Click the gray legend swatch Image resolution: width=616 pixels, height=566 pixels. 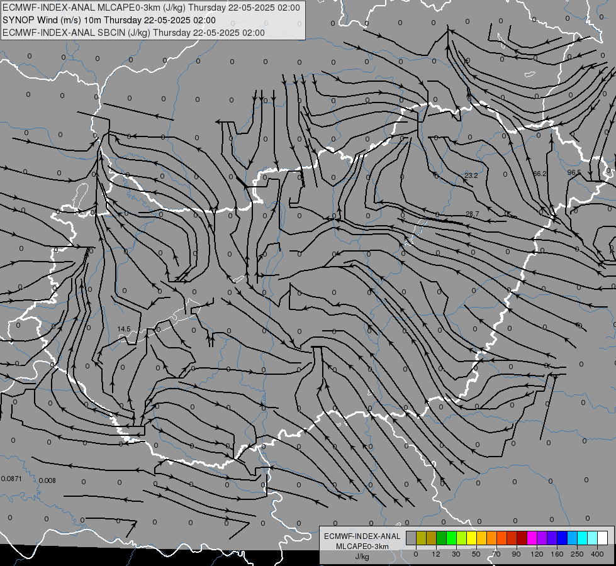click(412, 538)
